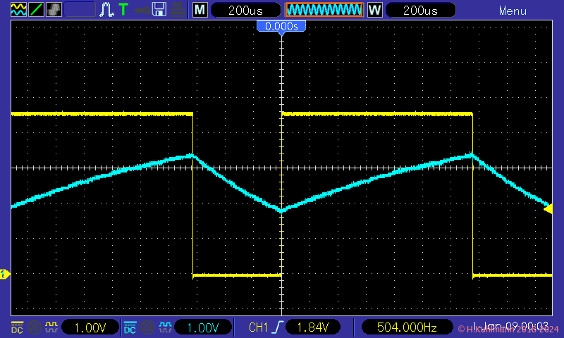This screenshot has width=564, height=338.
Task: Click the floppy disk save icon
Action: point(159,10)
